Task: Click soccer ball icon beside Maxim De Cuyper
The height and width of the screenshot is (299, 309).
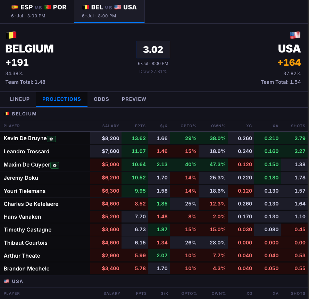Action: tap(55, 165)
